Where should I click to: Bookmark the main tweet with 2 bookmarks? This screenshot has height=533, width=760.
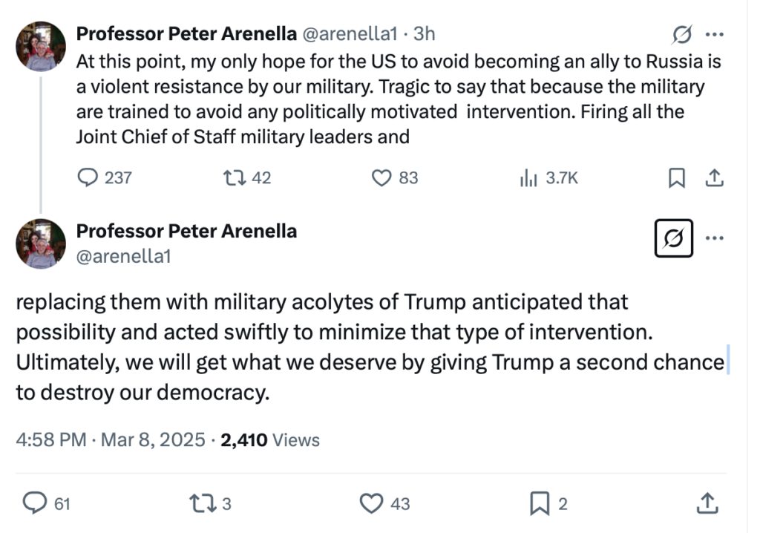(x=539, y=504)
